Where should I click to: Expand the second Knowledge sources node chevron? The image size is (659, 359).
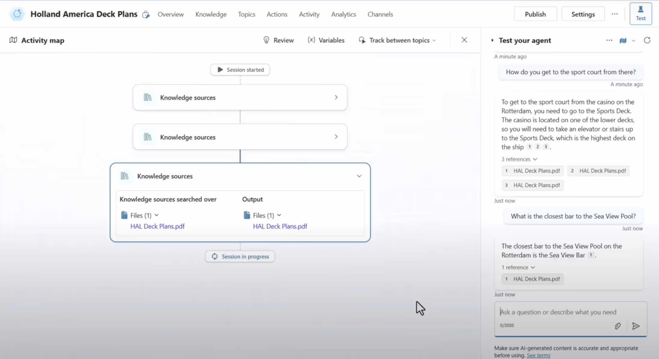point(336,137)
